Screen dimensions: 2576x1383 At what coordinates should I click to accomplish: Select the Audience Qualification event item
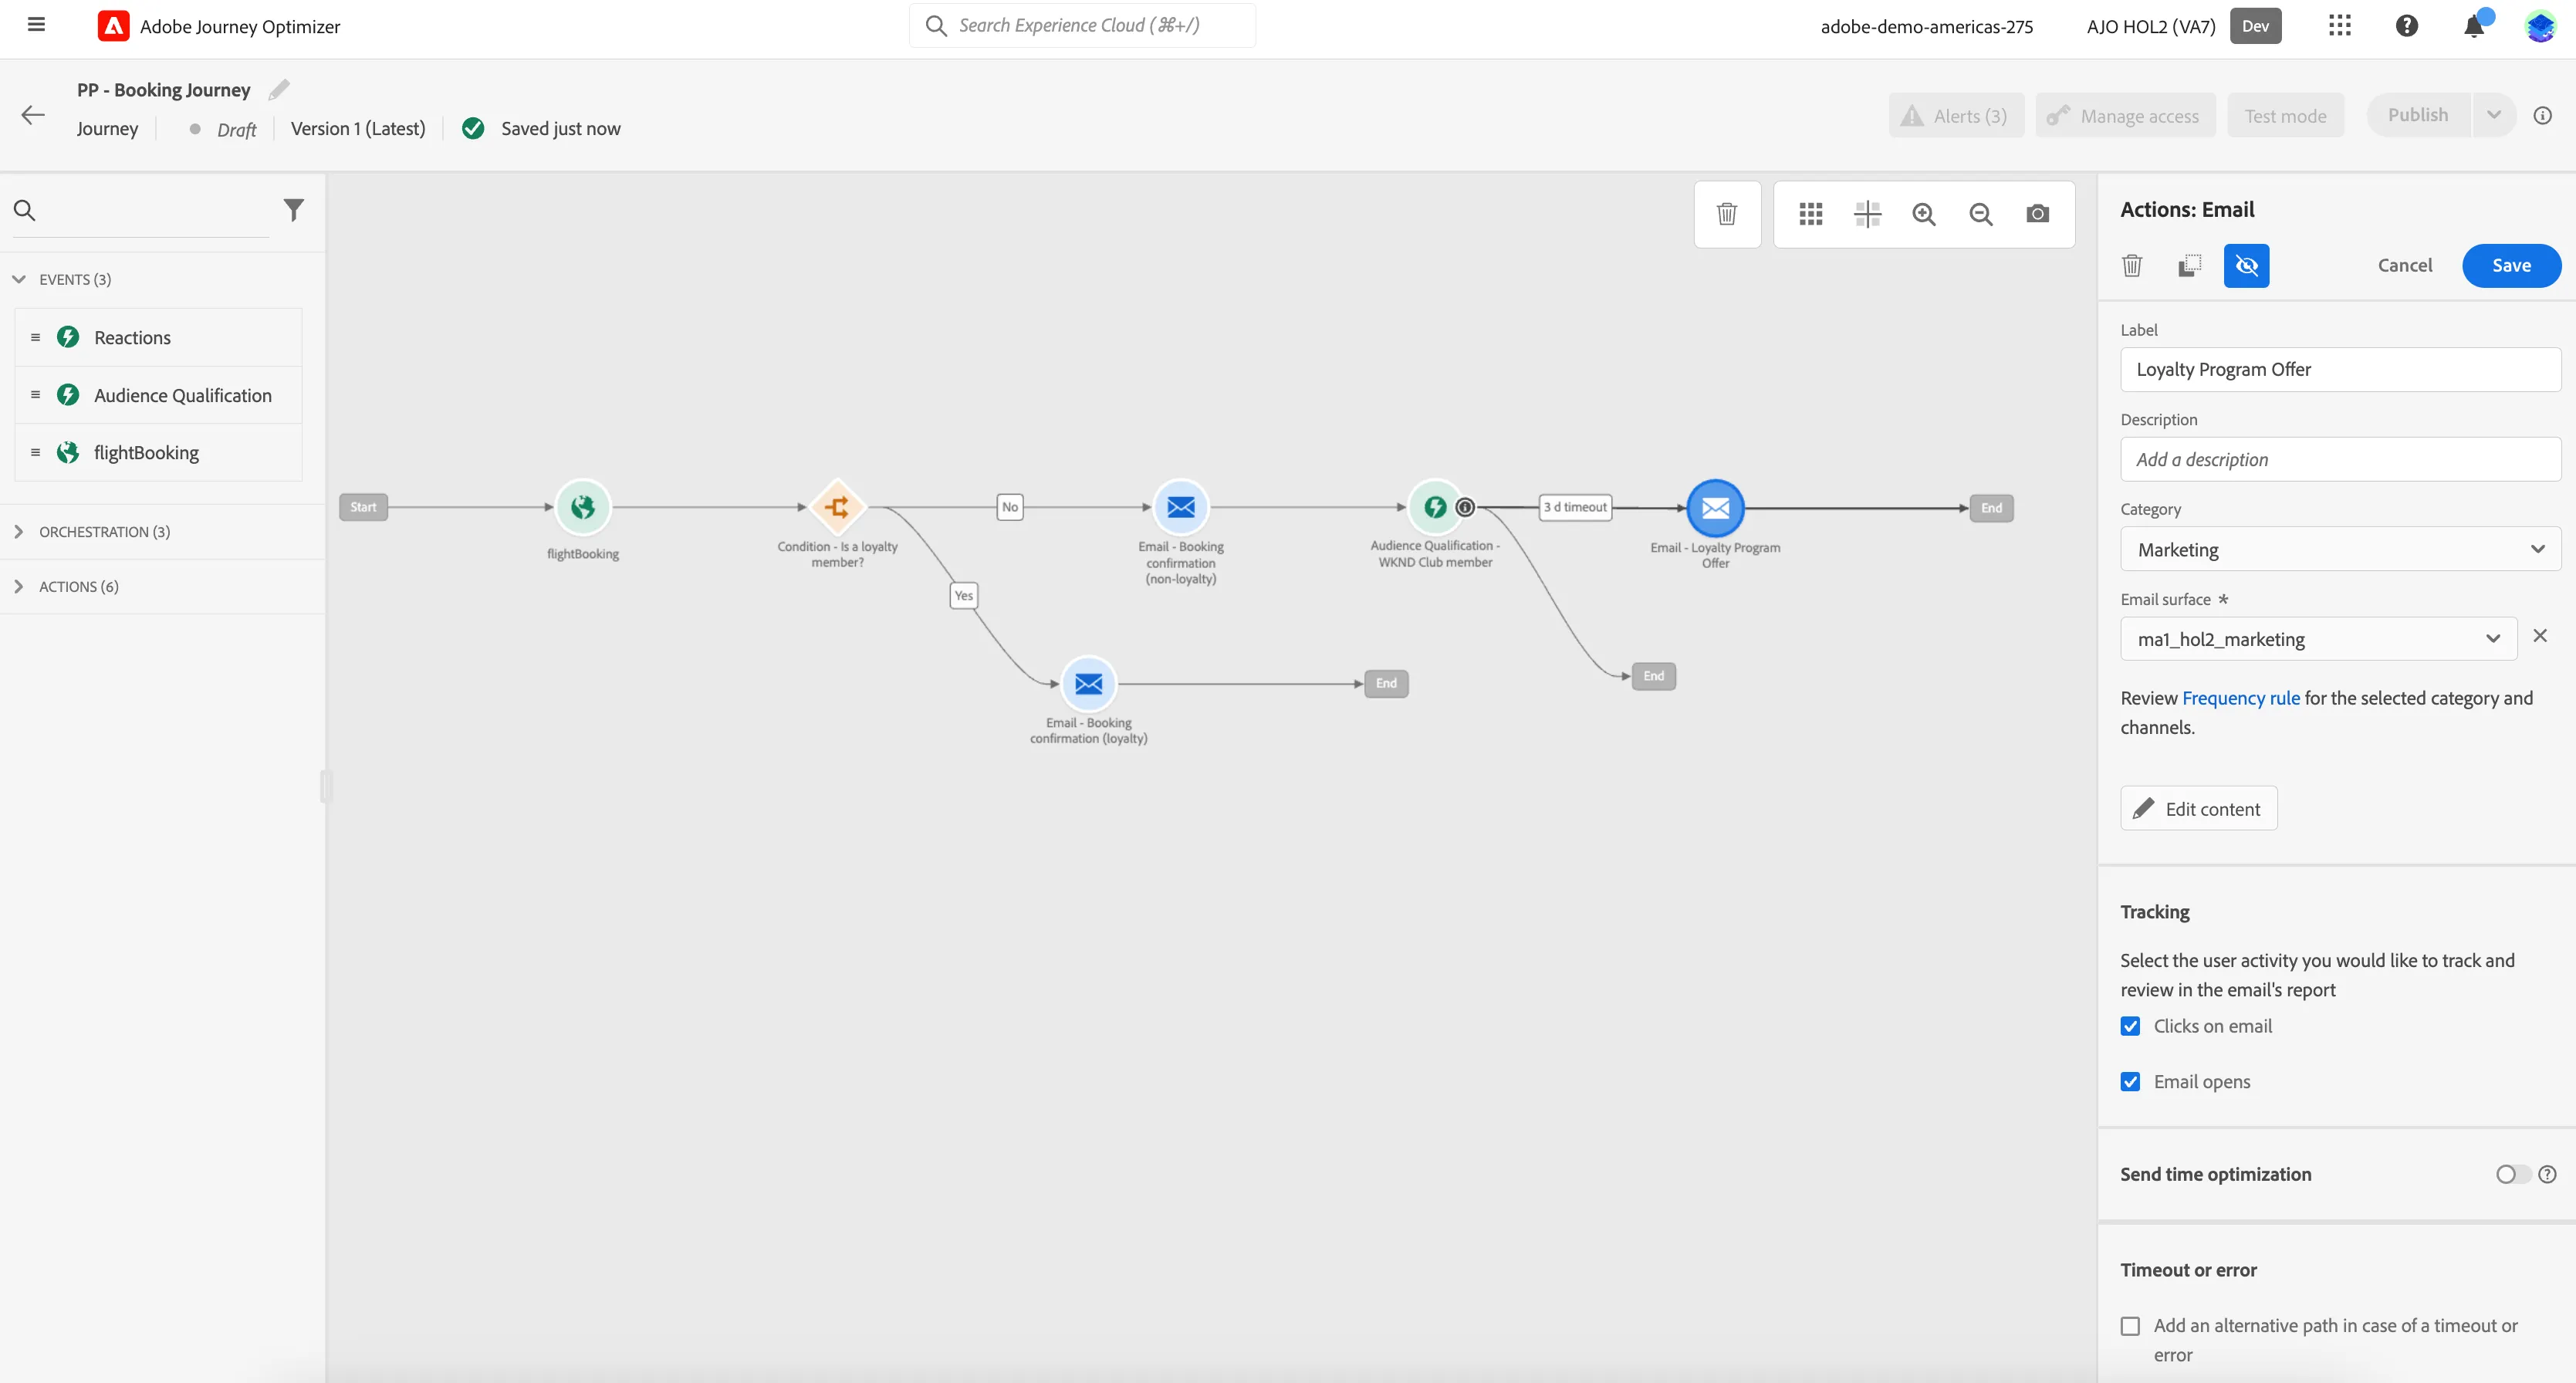point(159,395)
